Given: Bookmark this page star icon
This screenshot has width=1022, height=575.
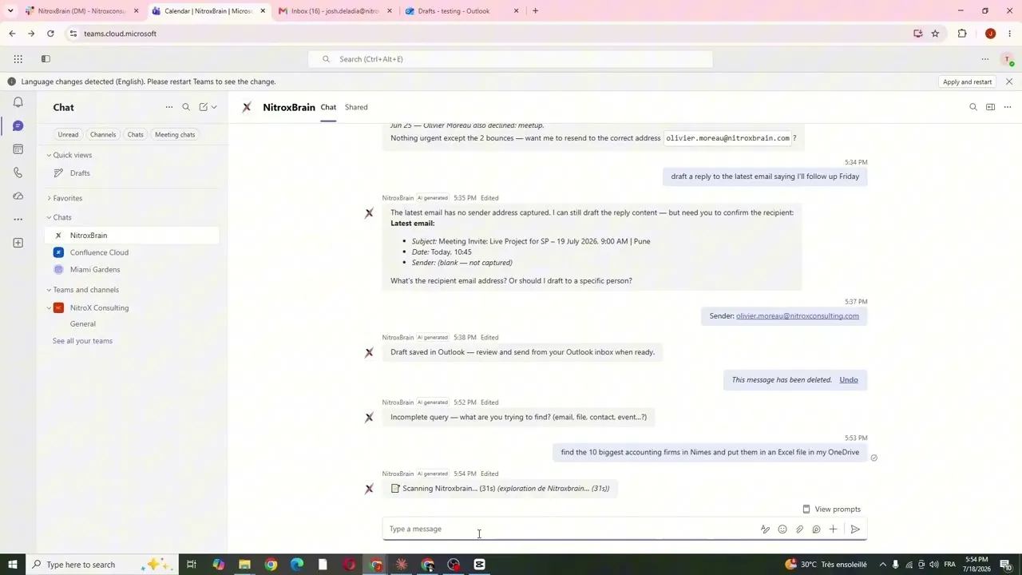Looking at the screenshot, I should [935, 34].
